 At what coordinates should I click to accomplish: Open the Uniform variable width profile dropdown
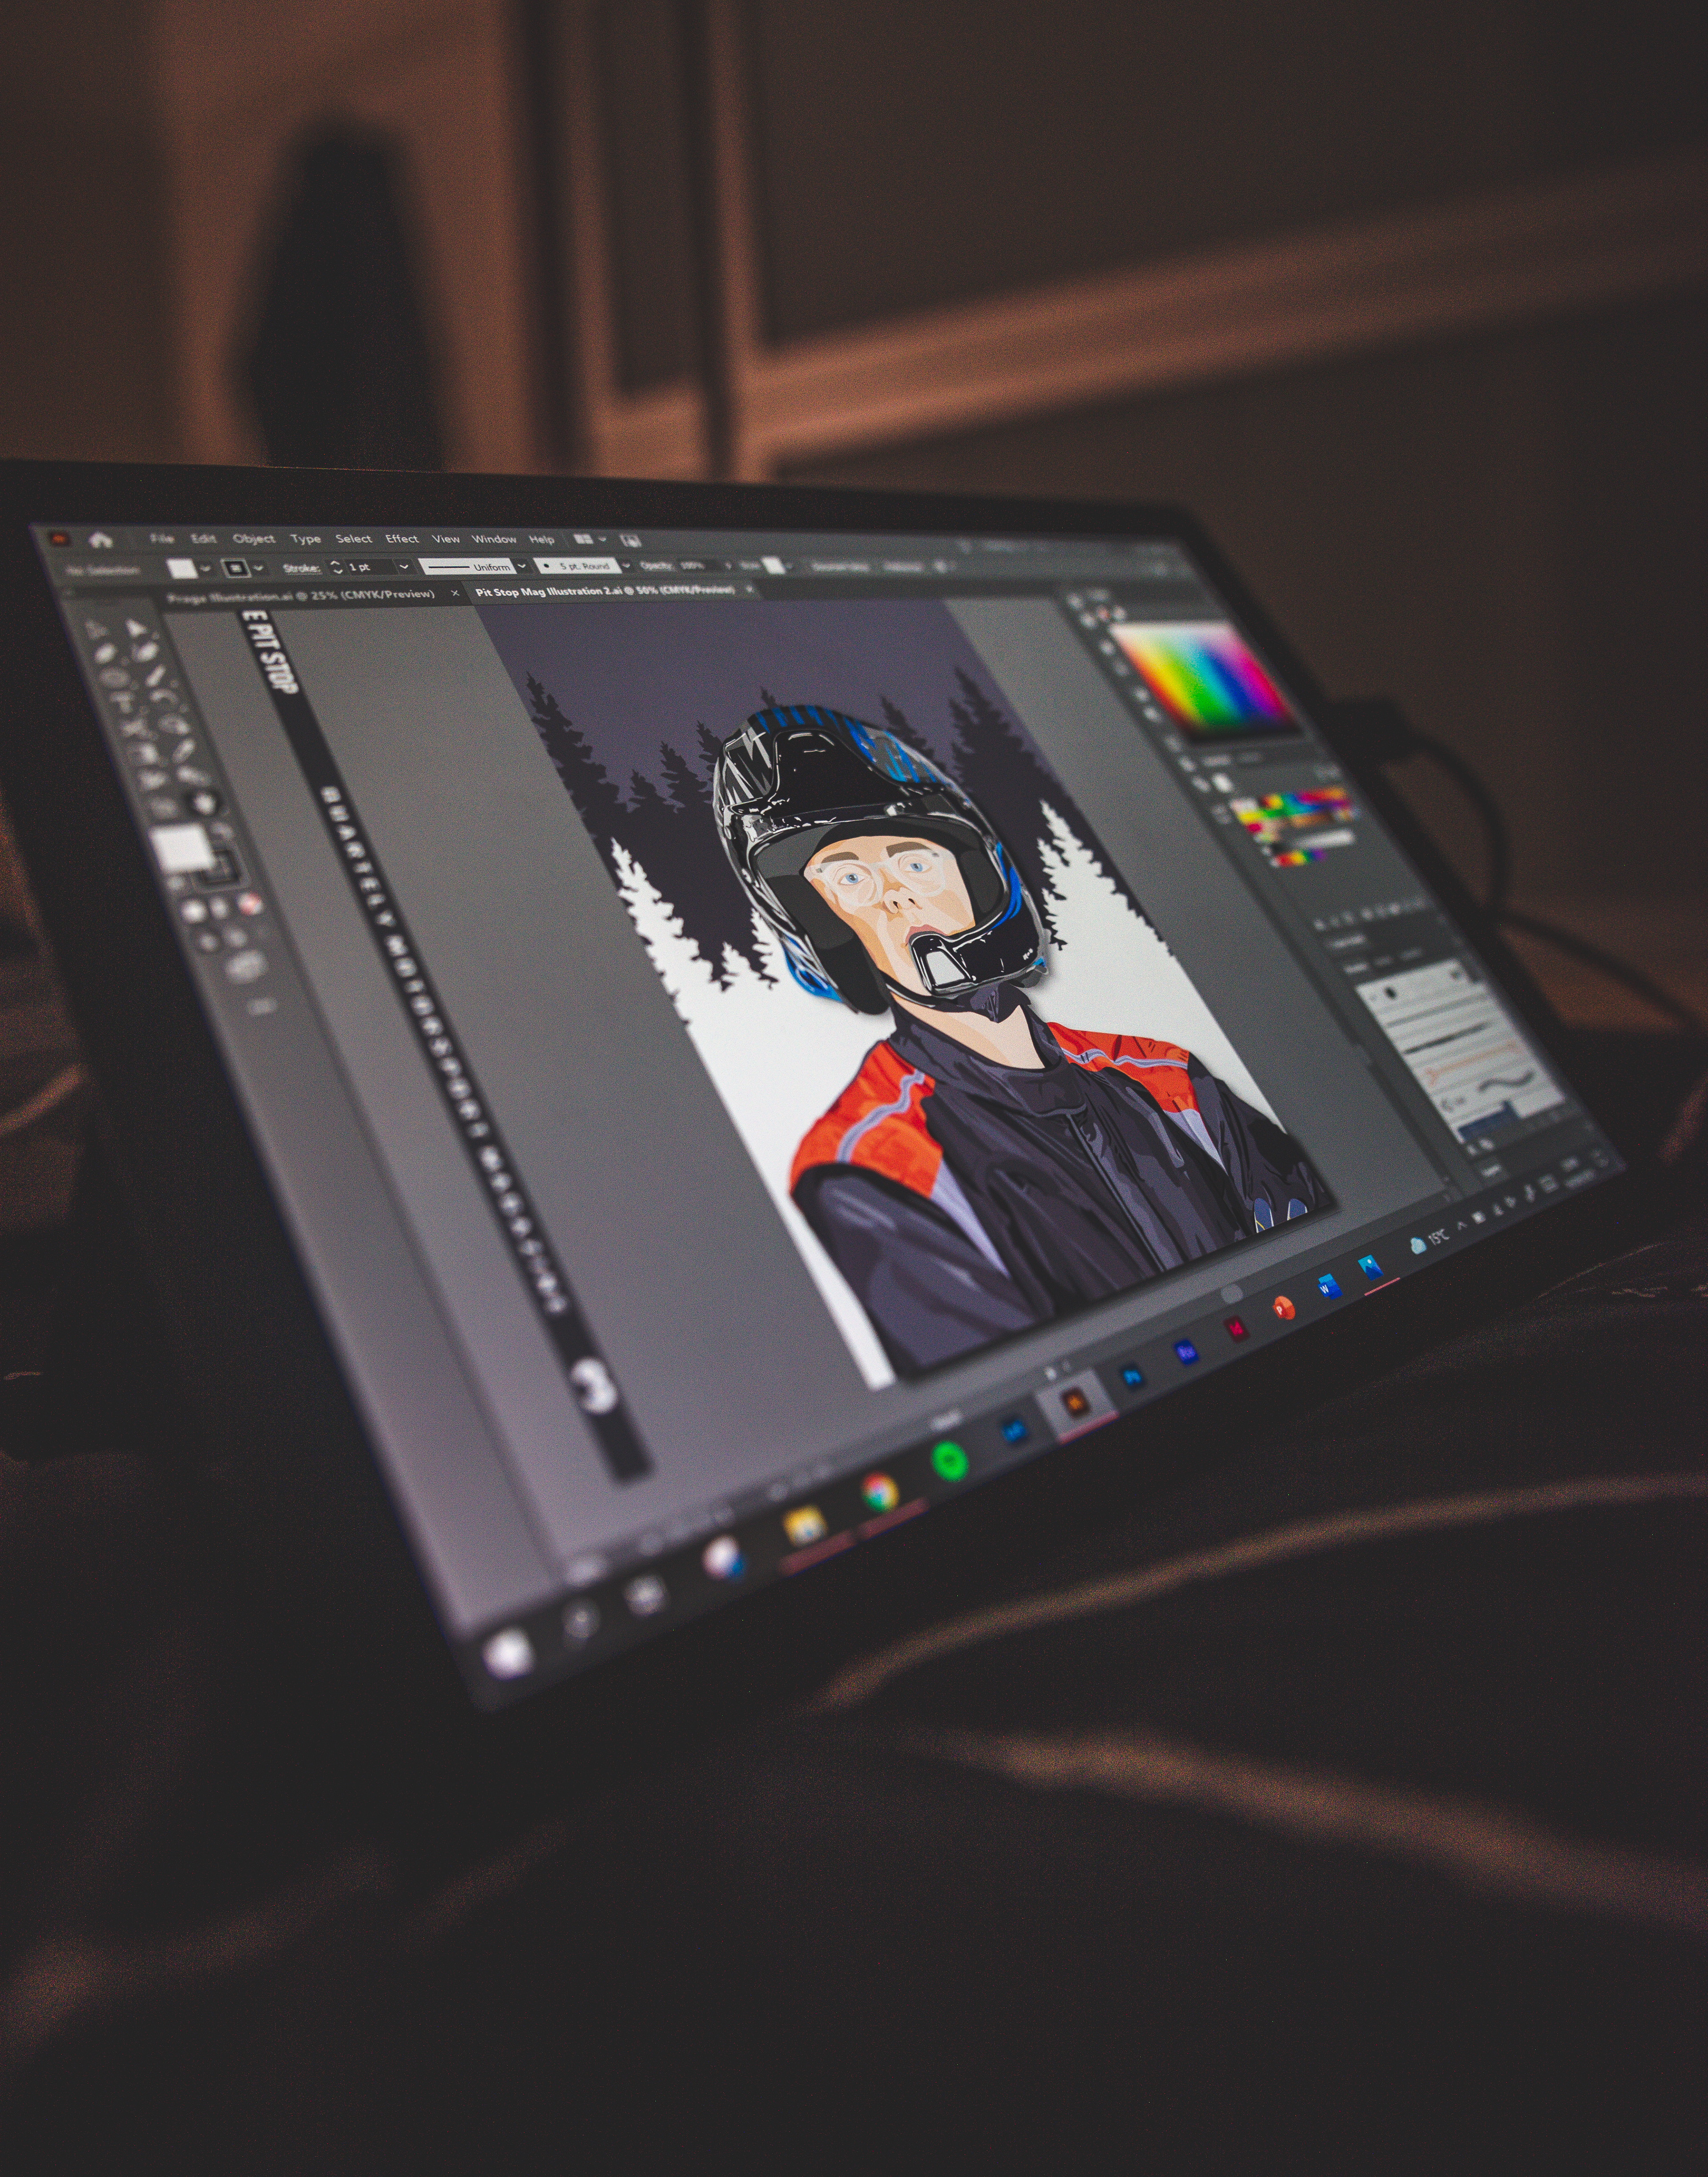pyautogui.click(x=522, y=567)
